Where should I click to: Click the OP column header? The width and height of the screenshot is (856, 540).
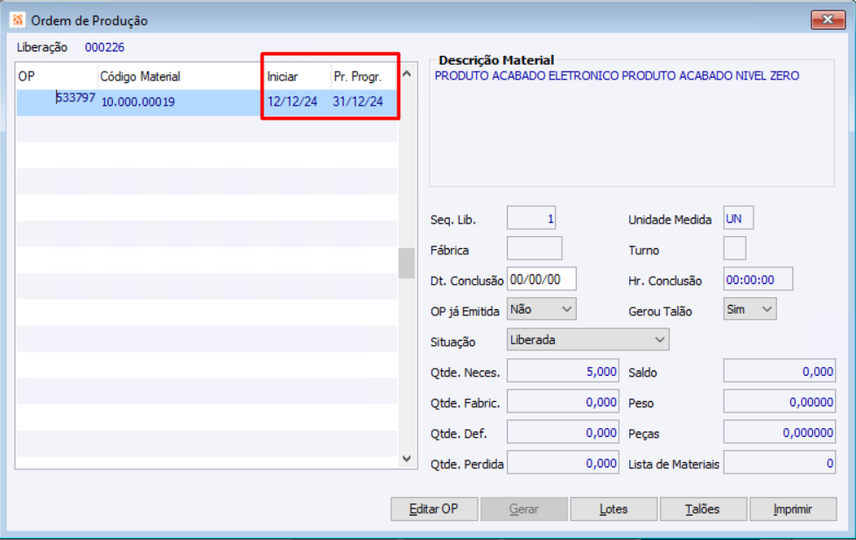point(57,76)
